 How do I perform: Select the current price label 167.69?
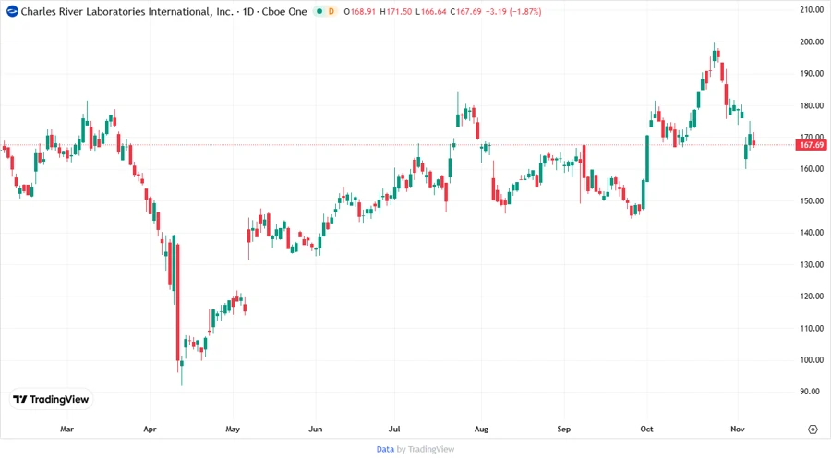(812, 145)
